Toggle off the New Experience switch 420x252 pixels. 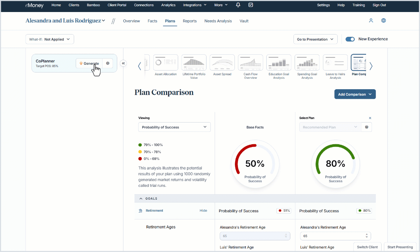[x=350, y=39]
